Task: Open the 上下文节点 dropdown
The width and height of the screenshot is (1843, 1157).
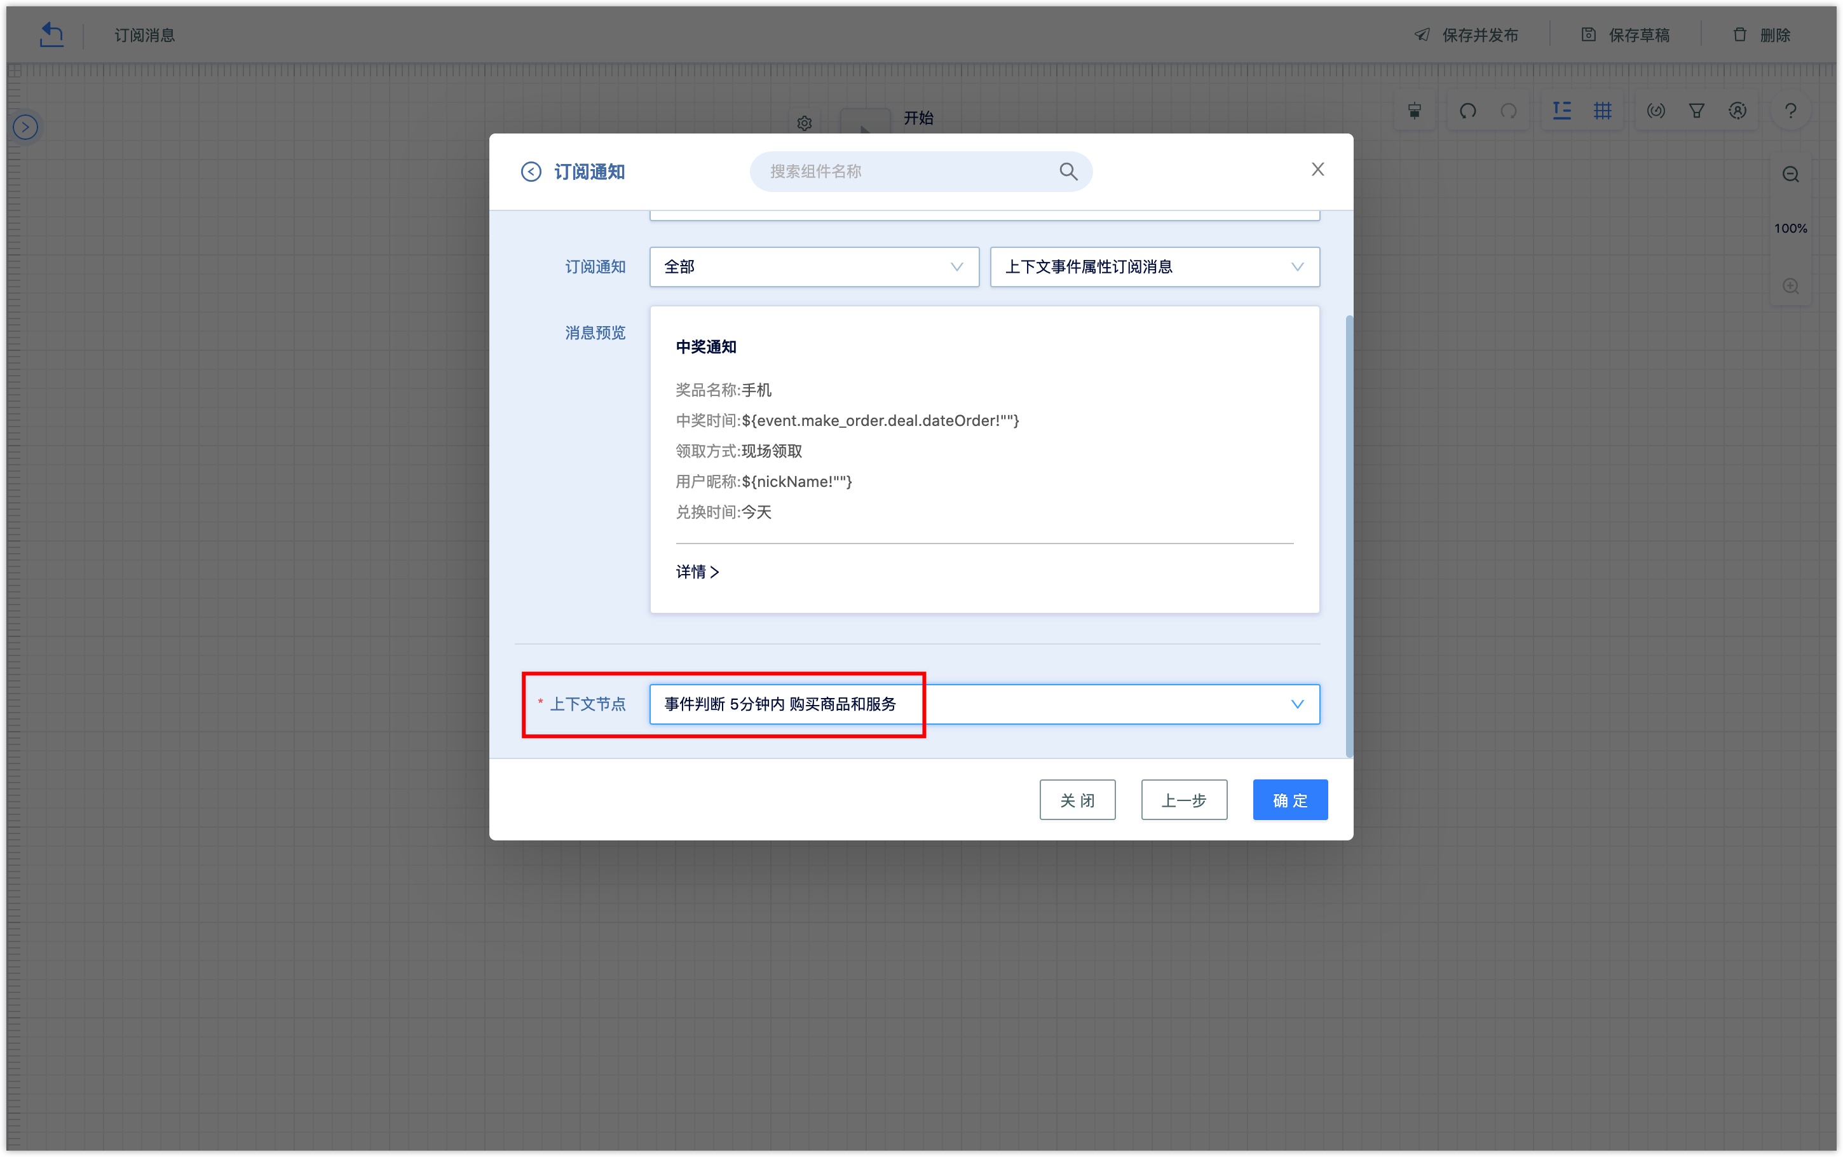Action: click(984, 704)
